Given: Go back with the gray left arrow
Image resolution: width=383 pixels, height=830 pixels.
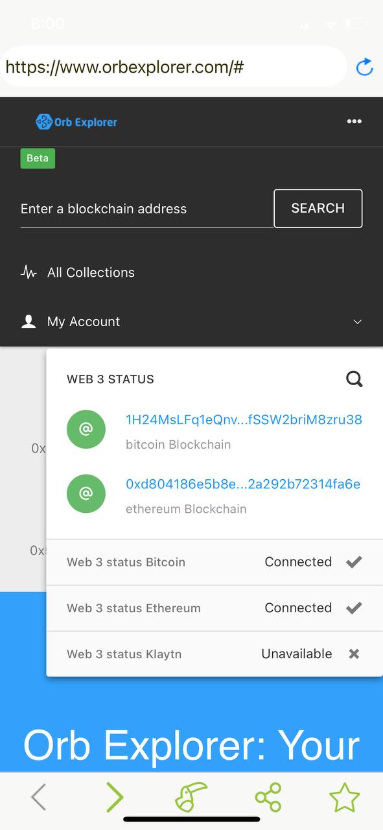Looking at the screenshot, I should tap(38, 798).
